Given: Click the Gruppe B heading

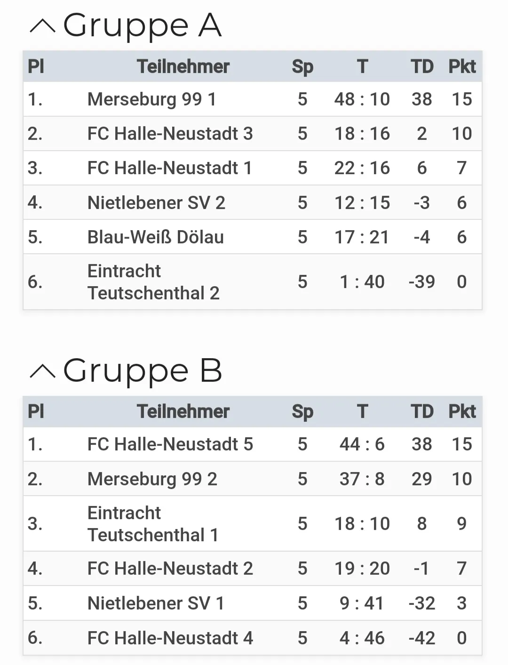Looking at the screenshot, I should pyautogui.click(x=142, y=371).
